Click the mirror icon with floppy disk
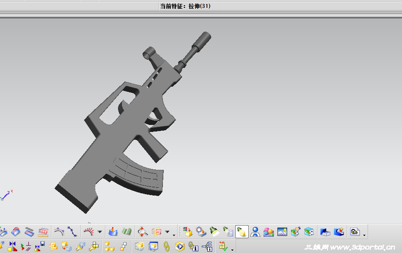 tap(40, 246)
